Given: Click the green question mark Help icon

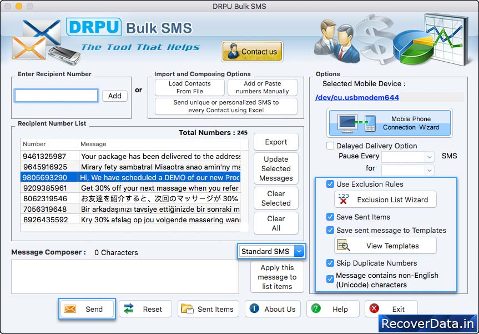Looking at the screenshot, I should pos(316,308).
